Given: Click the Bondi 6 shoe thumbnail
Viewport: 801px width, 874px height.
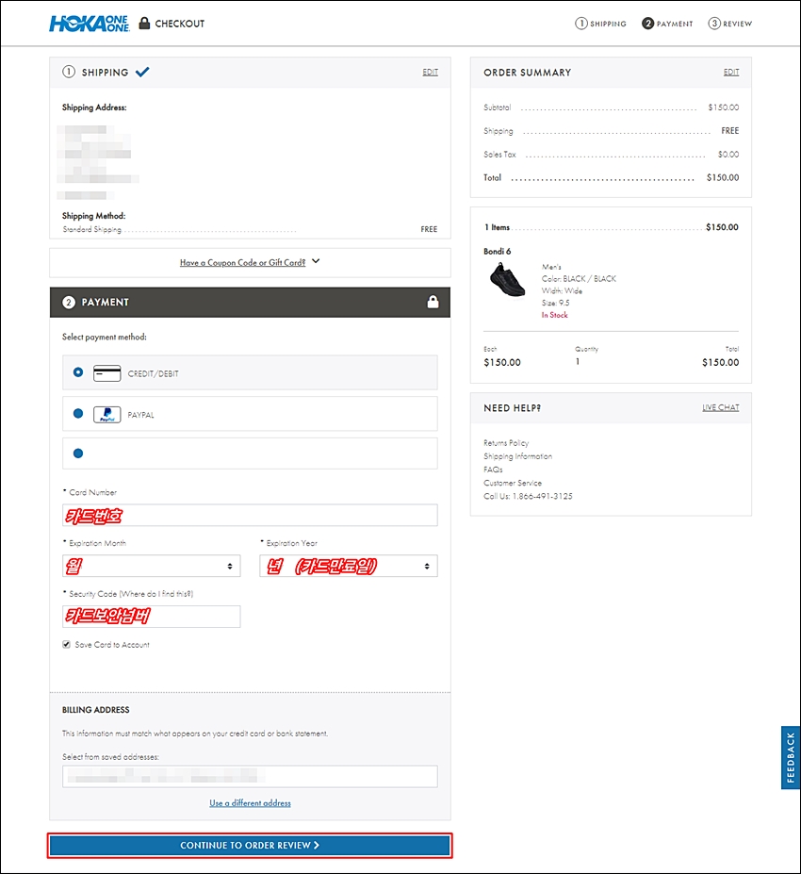Looking at the screenshot, I should [x=507, y=282].
